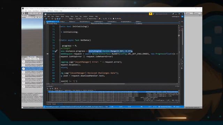Image resolution: width=223 pixels, height=125 pixels.
Task: Open the Assembly-CSharp project dropdown
Action: pyautogui.click(x=68, y=24)
